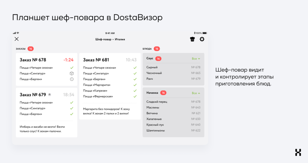Click clock icon next to Берген in order 678
This screenshot has height=163, width=308.
tap(72, 79)
